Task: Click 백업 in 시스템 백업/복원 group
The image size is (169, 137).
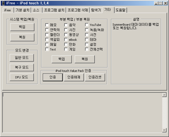Action: 22,27
